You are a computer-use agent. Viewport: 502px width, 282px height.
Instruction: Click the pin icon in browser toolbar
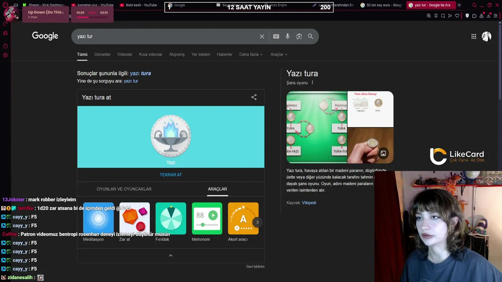[436, 16]
